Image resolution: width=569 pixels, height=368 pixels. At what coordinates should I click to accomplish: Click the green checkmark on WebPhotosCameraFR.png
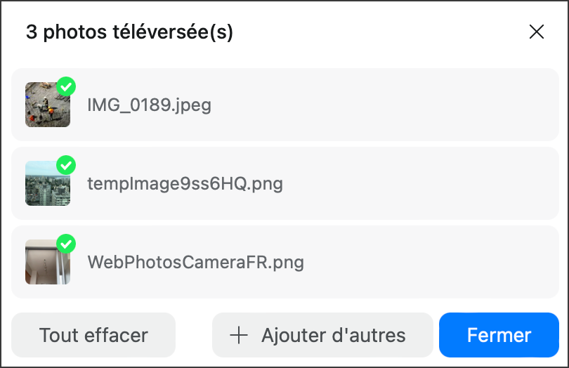(66, 244)
